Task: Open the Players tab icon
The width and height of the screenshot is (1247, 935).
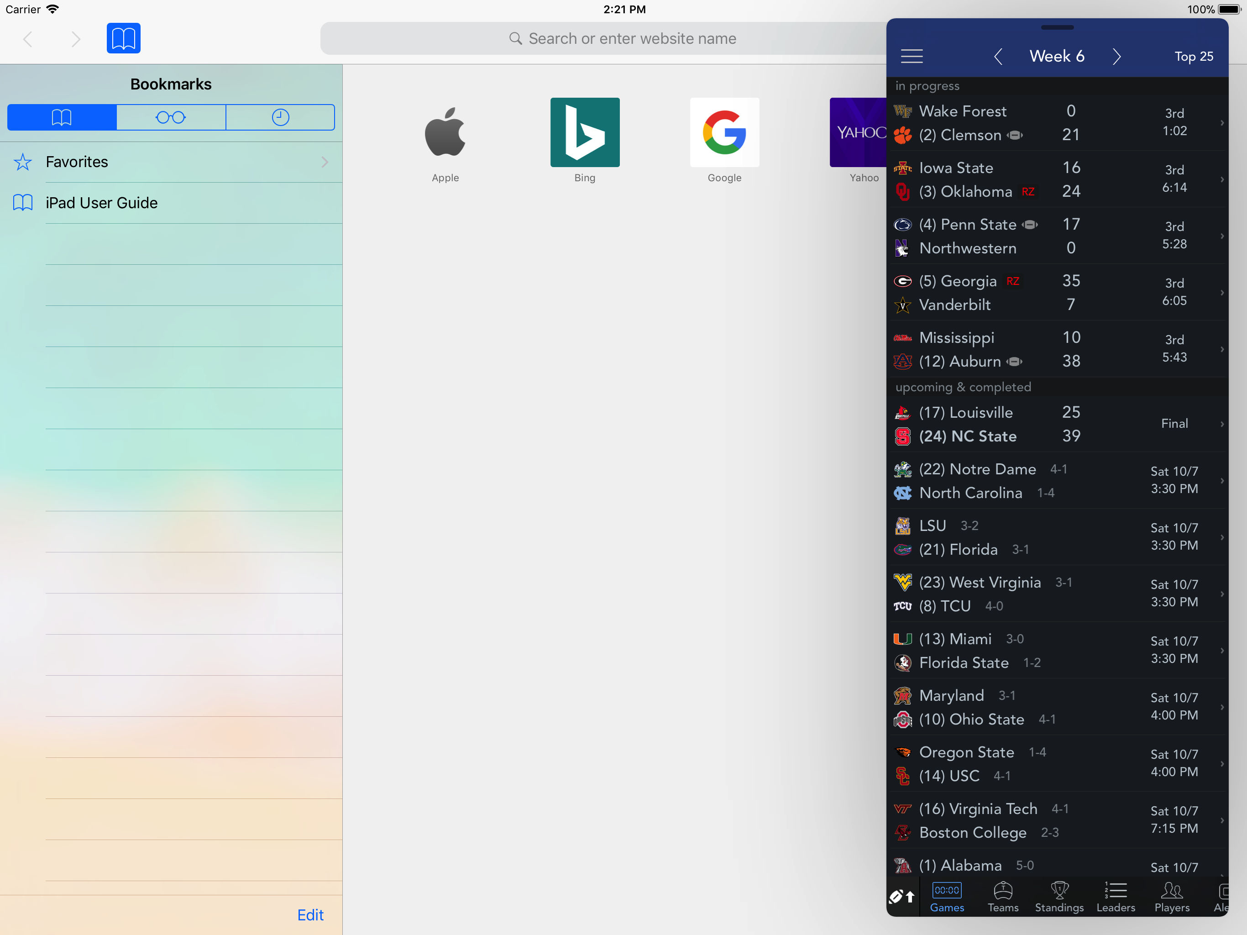Action: (x=1171, y=897)
